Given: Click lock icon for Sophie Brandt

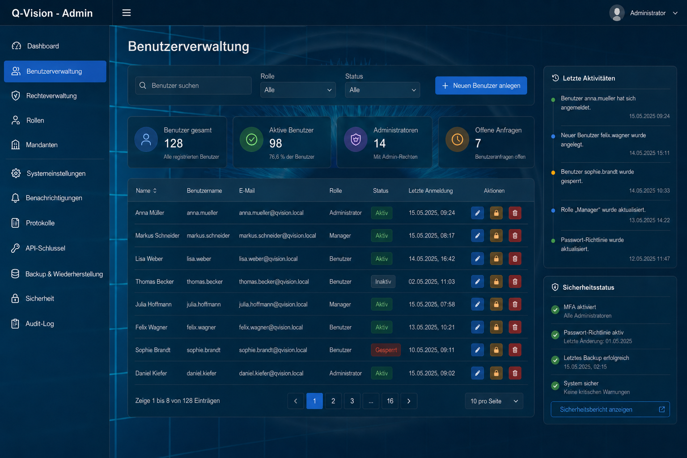Looking at the screenshot, I should pos(496,350).
